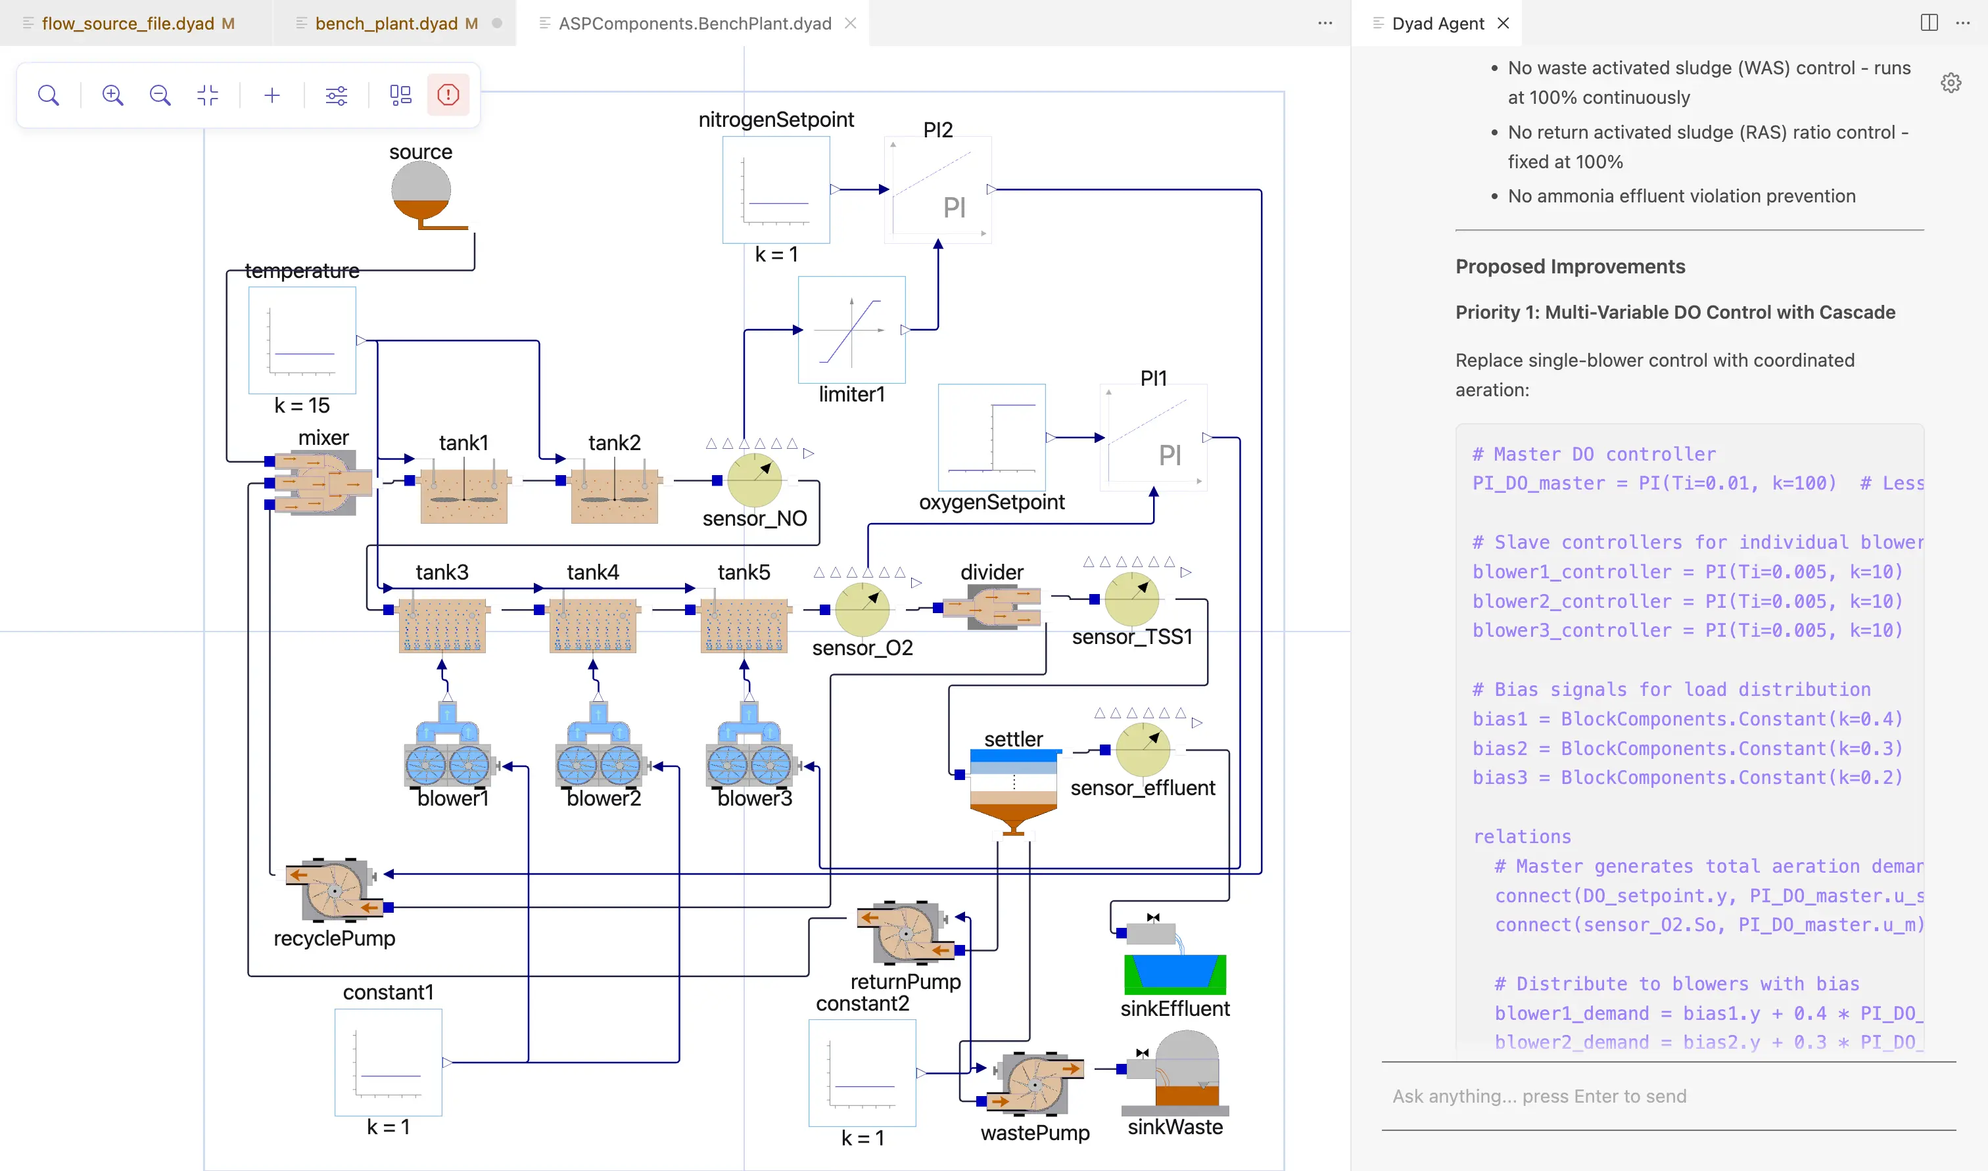Click the fit-to-view collapse icon
The width and height of the screenshot is (1988, 1171).
208,95
